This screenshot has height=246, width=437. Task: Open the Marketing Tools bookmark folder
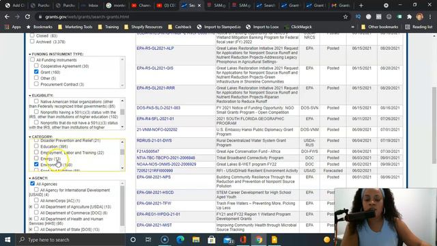point(75,27)
